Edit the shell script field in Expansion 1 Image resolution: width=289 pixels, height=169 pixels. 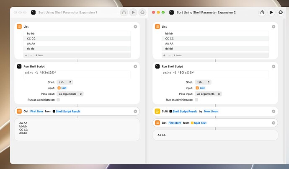[x=77, y=75]
